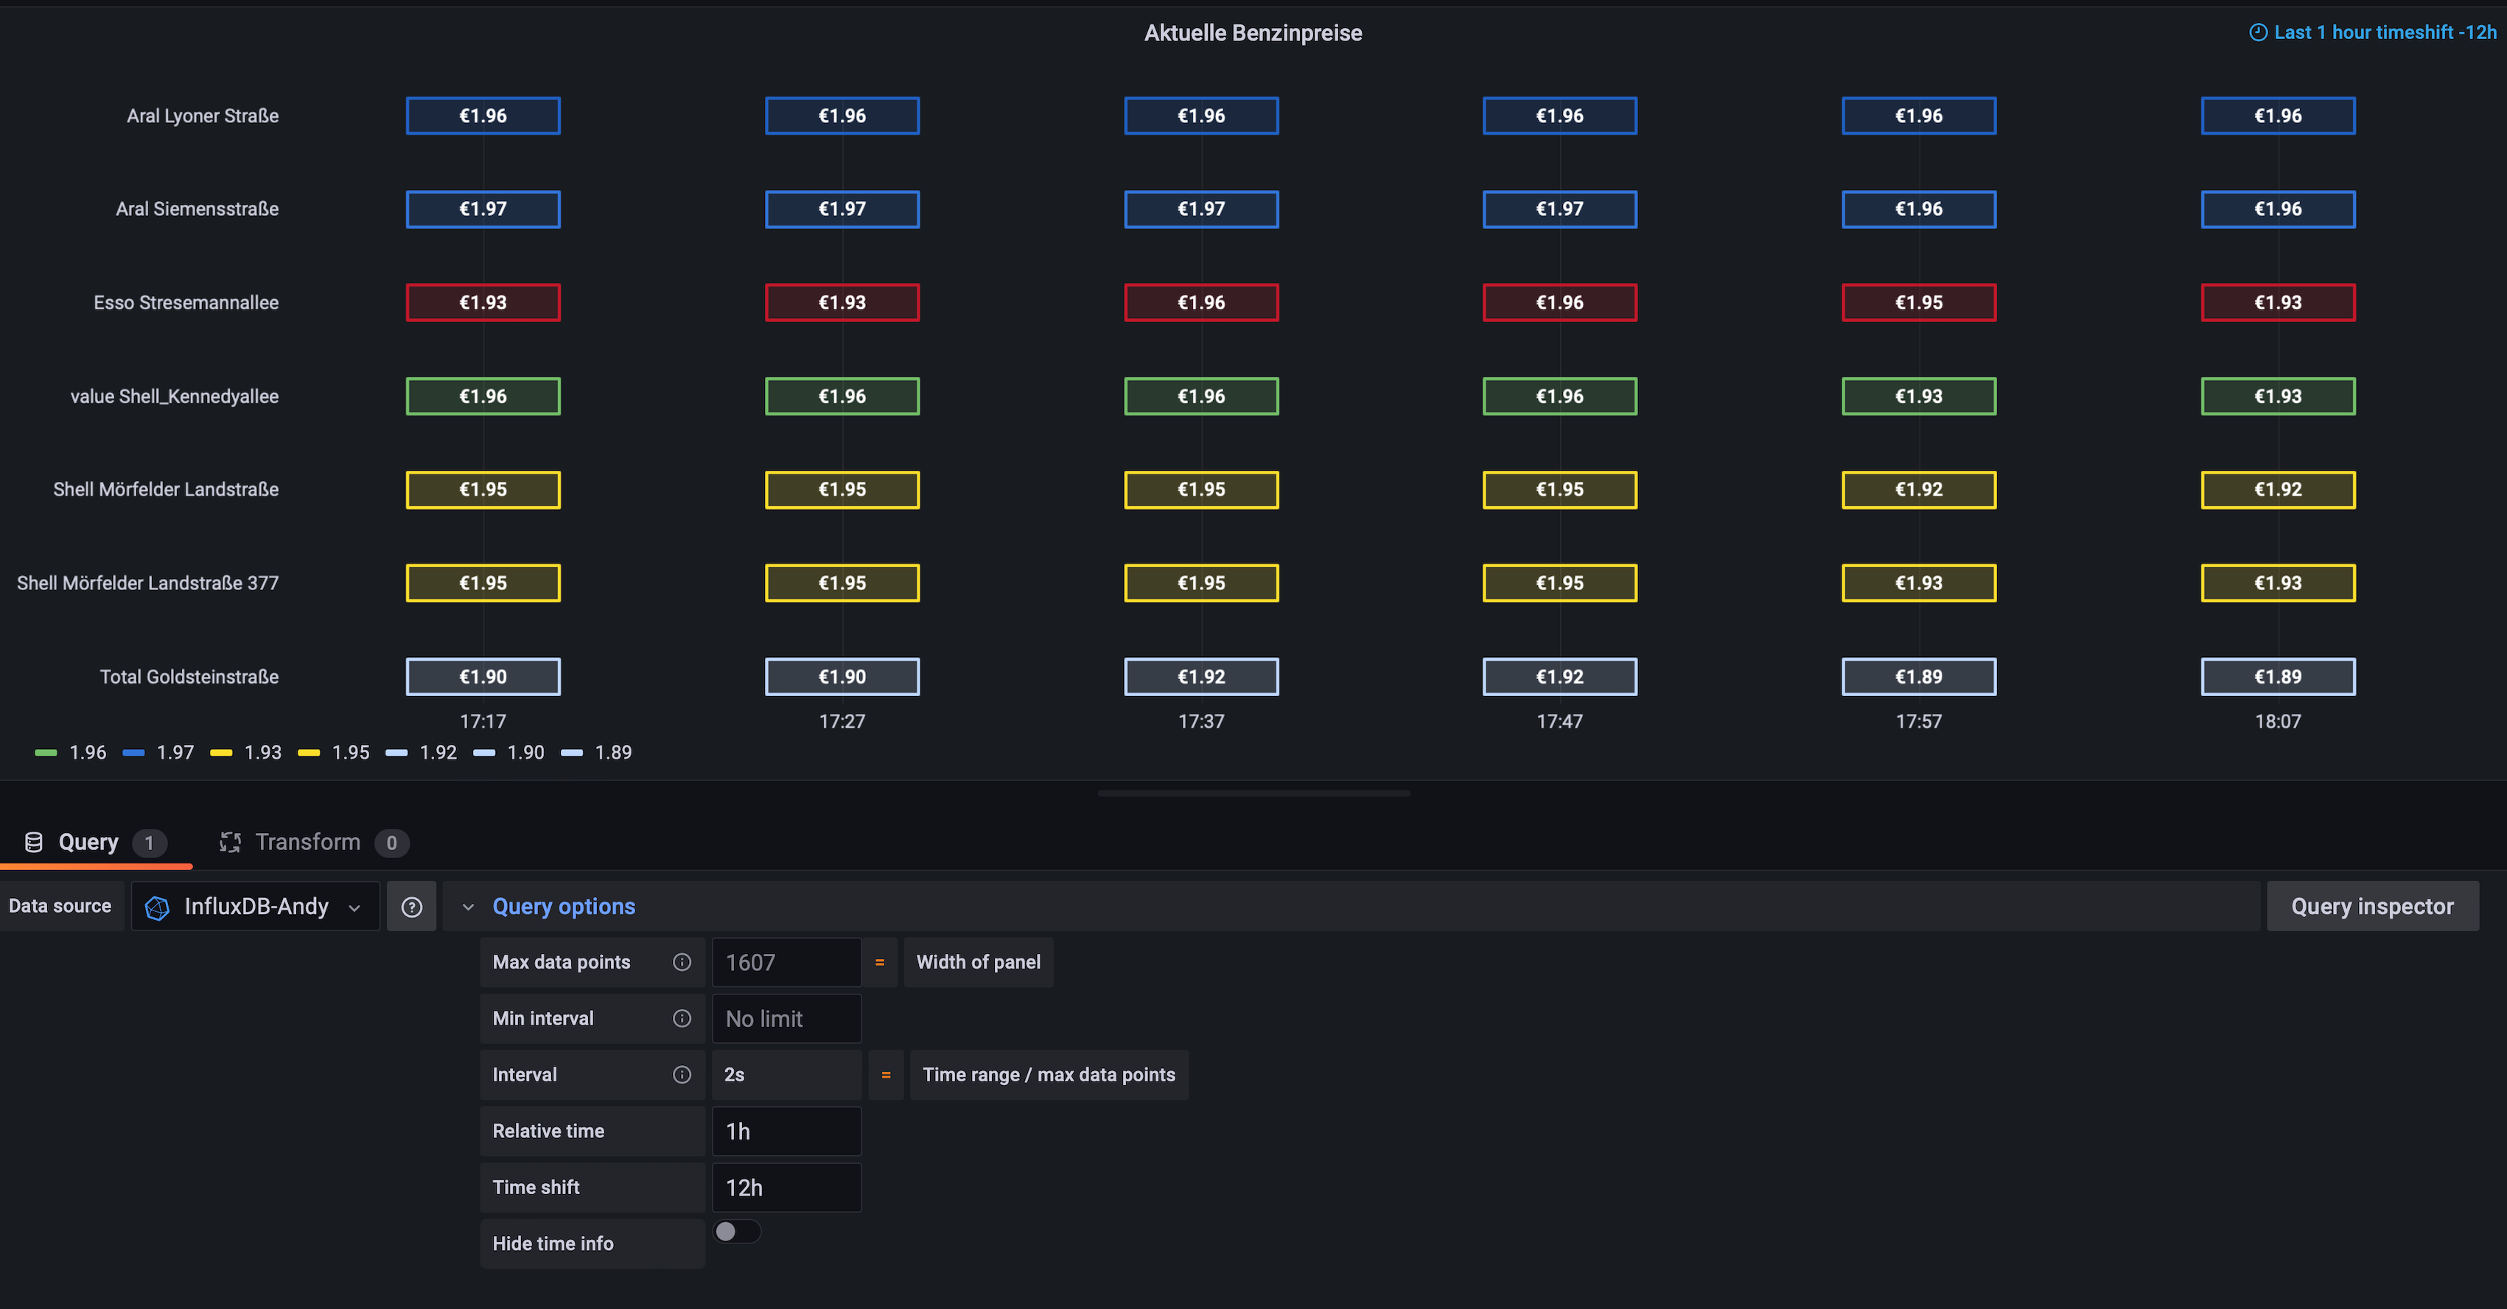Collapse the Query options section
2507x1309 pixels.
click(468, 906)
